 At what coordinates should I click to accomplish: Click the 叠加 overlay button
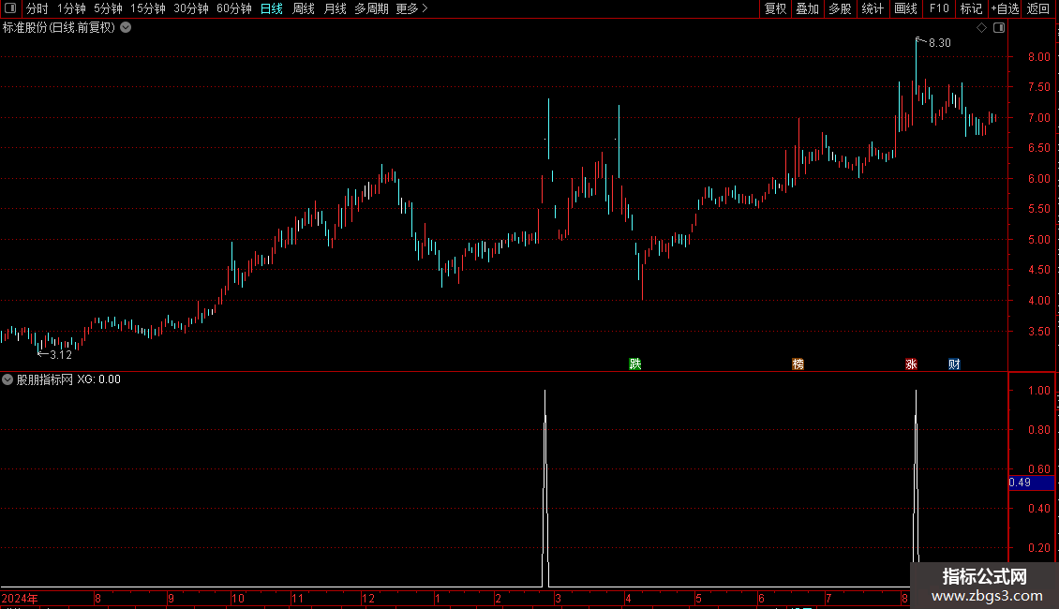tap(807, 8)
